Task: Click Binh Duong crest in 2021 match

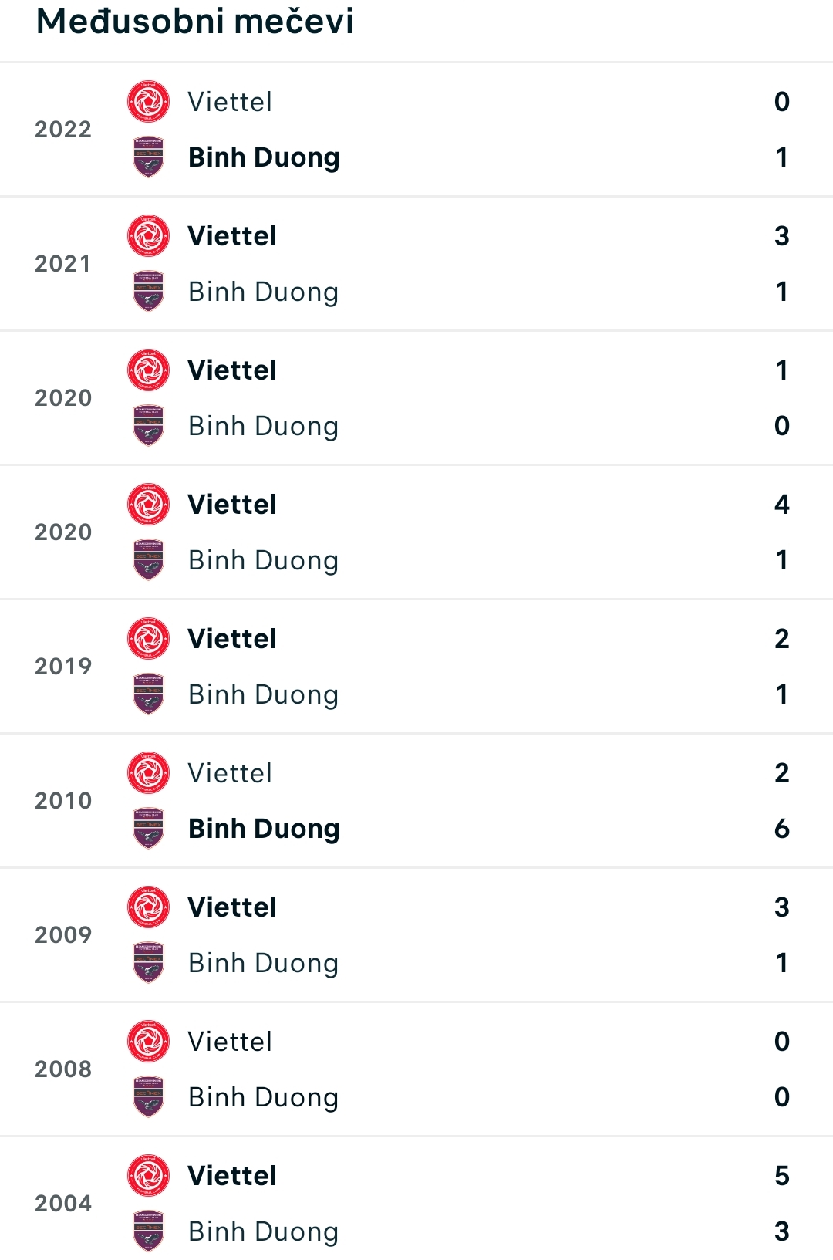Action: pos(148,292)
